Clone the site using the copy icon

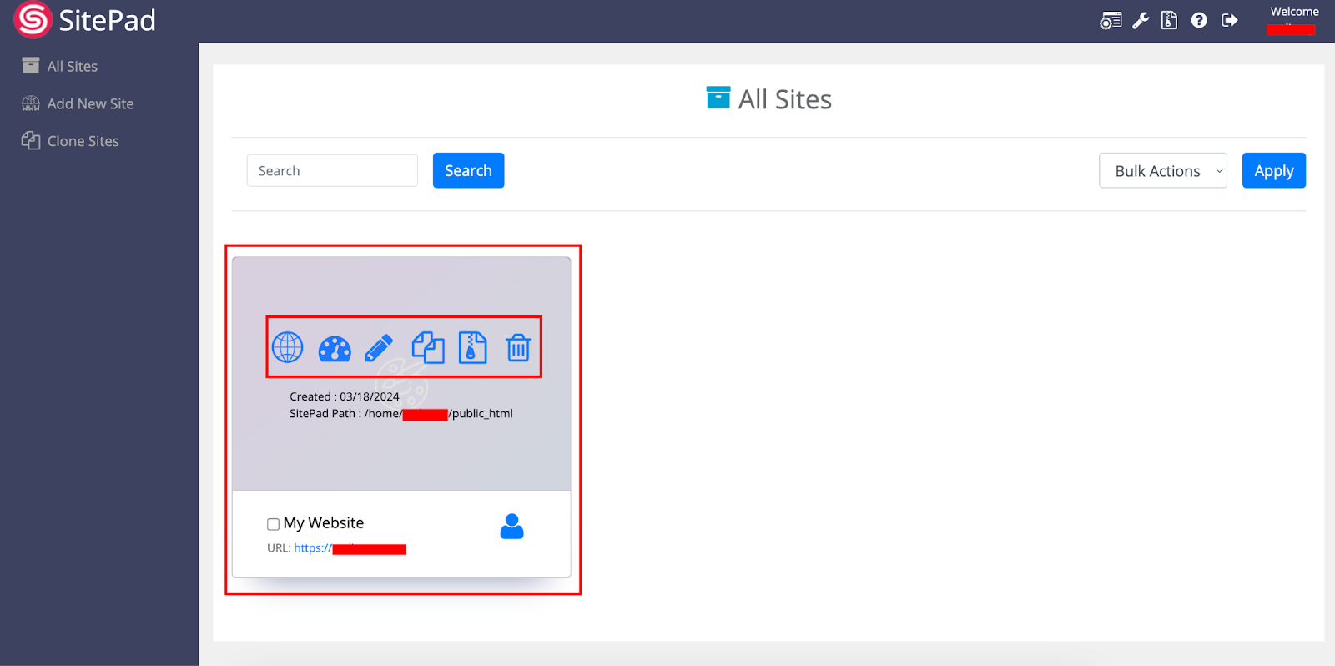coord(428,347)
